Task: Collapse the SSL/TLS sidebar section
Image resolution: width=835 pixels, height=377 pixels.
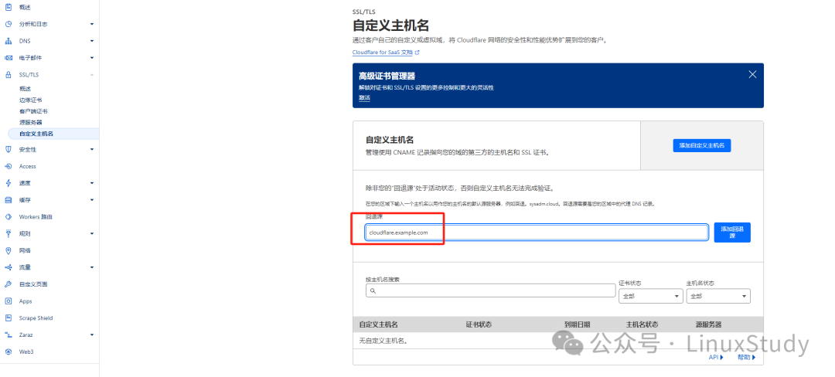Action: [92, 75]
